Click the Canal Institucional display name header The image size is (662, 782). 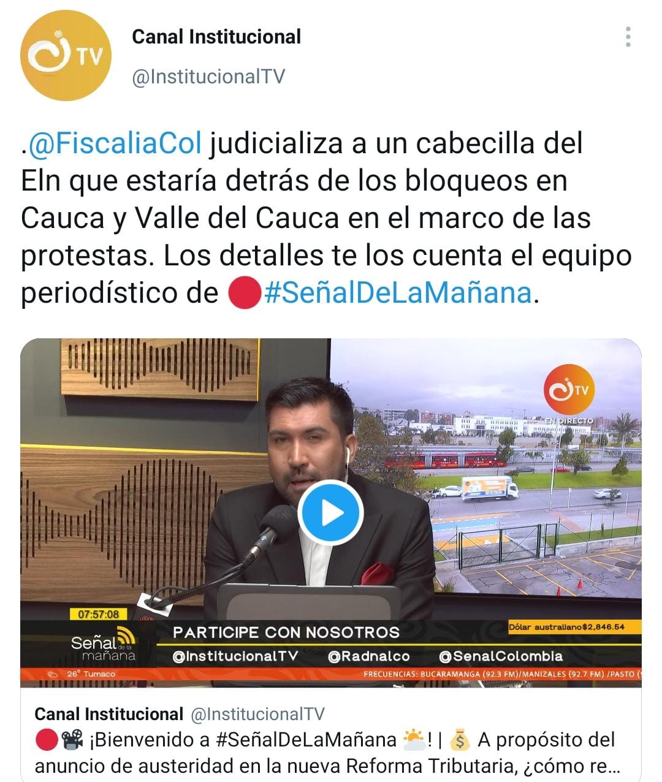pos(216,37)
